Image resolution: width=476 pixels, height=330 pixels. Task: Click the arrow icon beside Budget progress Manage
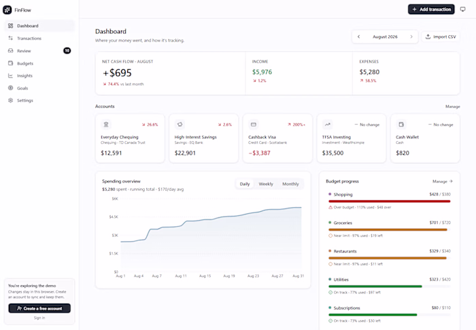[451, 181]
